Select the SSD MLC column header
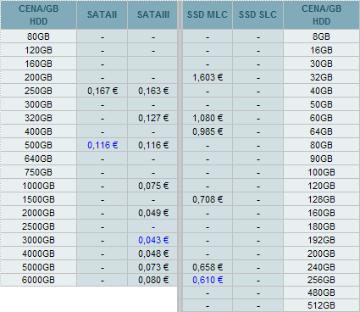 click(208, 14)
